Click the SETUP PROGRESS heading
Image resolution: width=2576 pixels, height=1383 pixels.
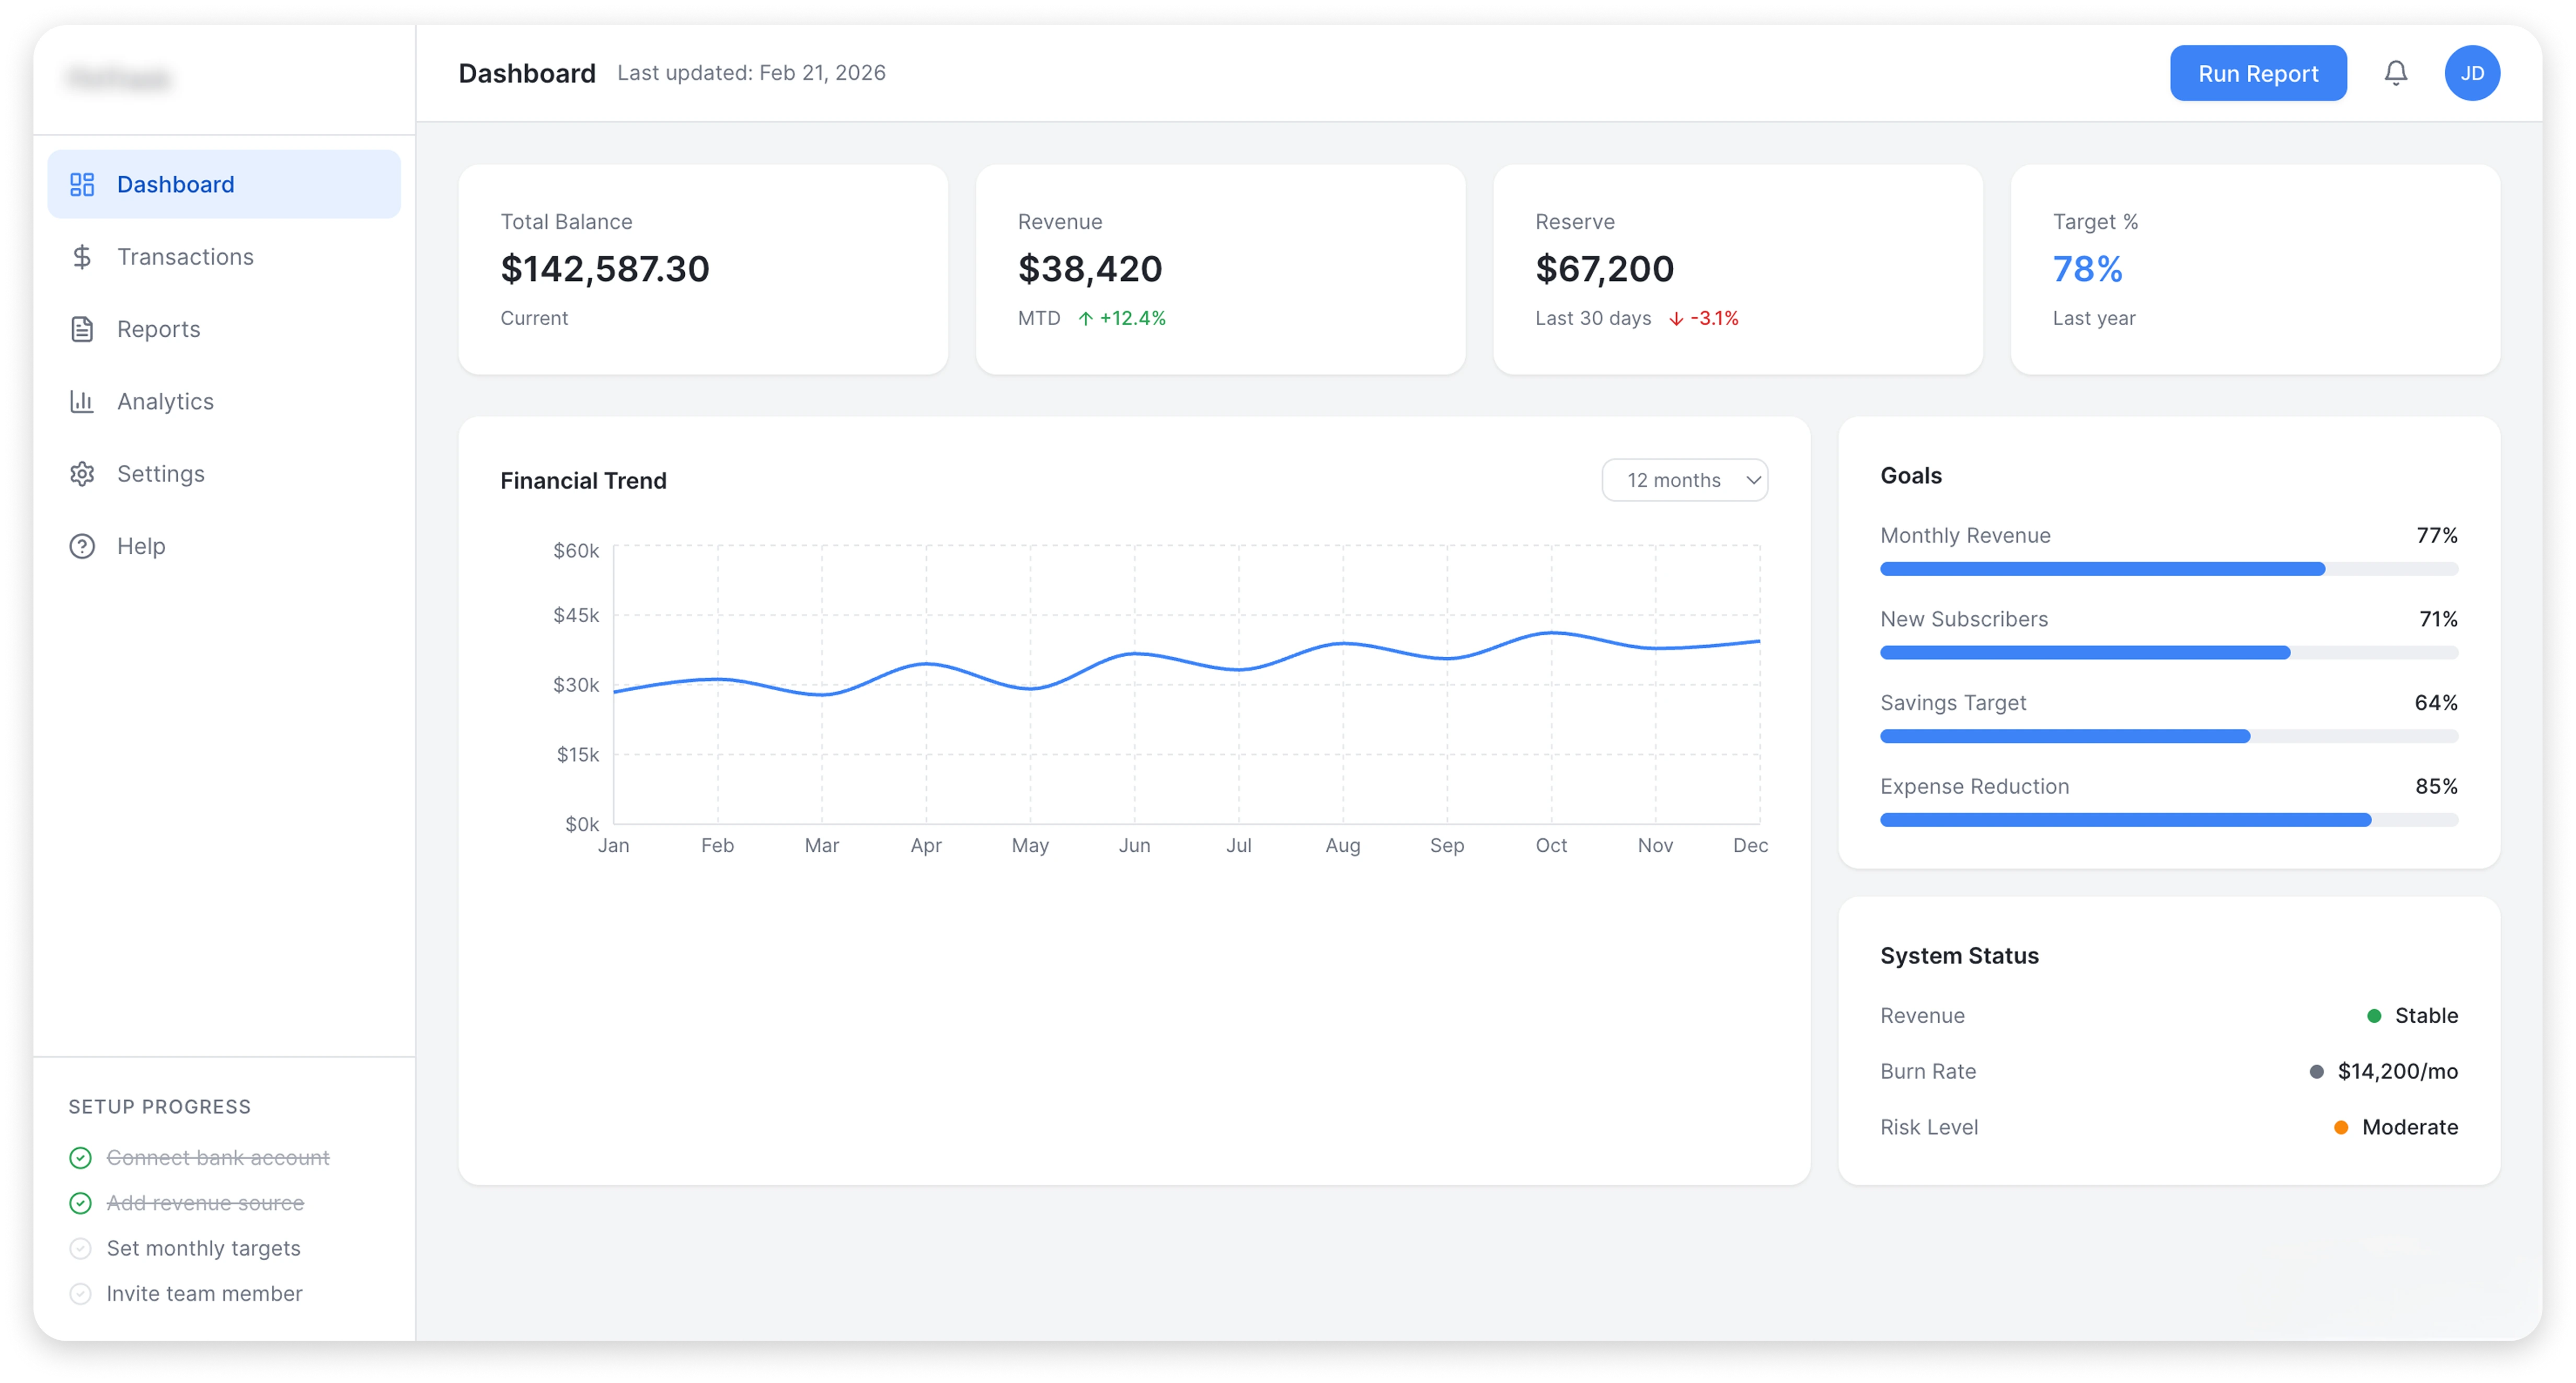[x=160, y=1107]
